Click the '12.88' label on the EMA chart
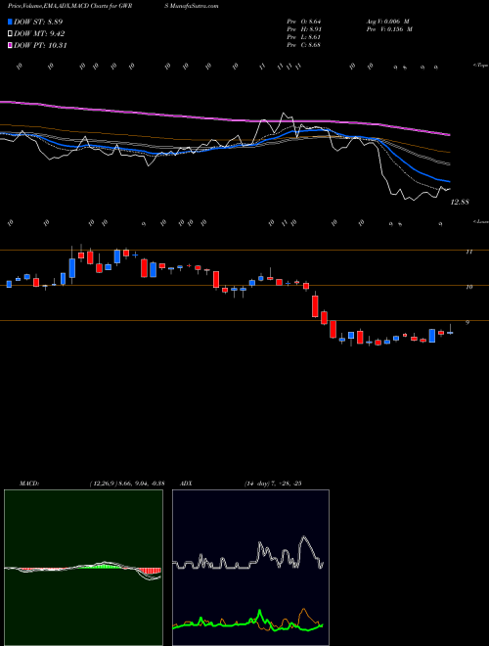Viewport: 489px width, 646px height. (460, 202)
